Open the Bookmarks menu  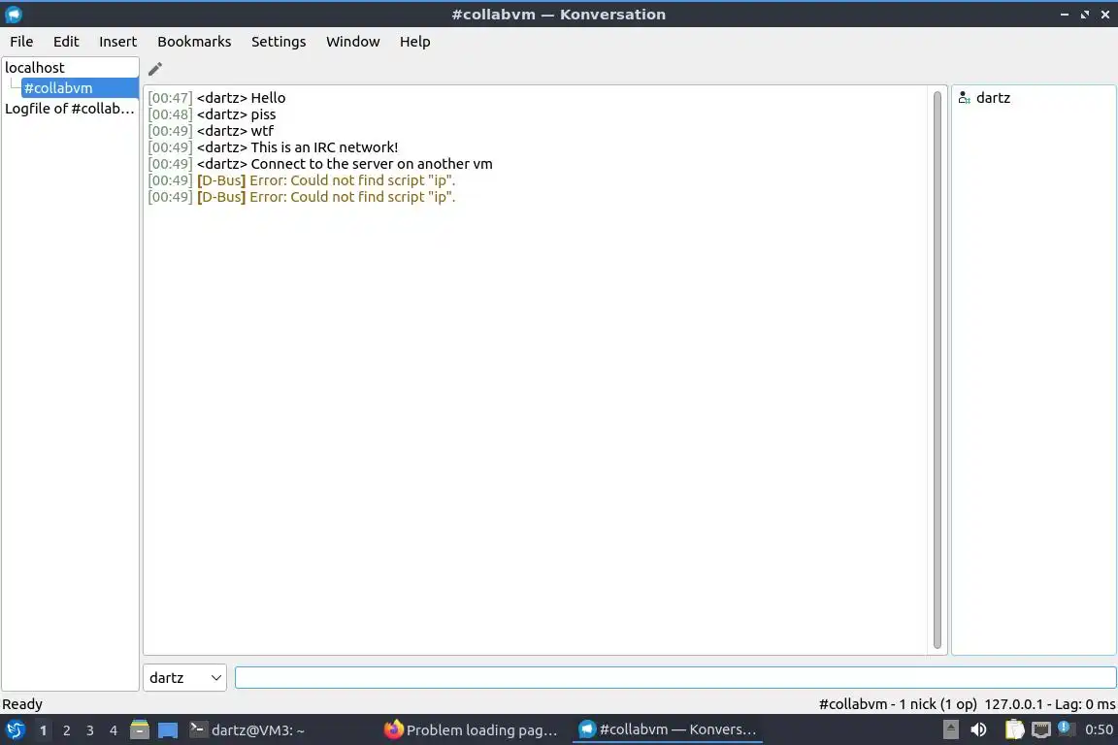click(194, 42)
